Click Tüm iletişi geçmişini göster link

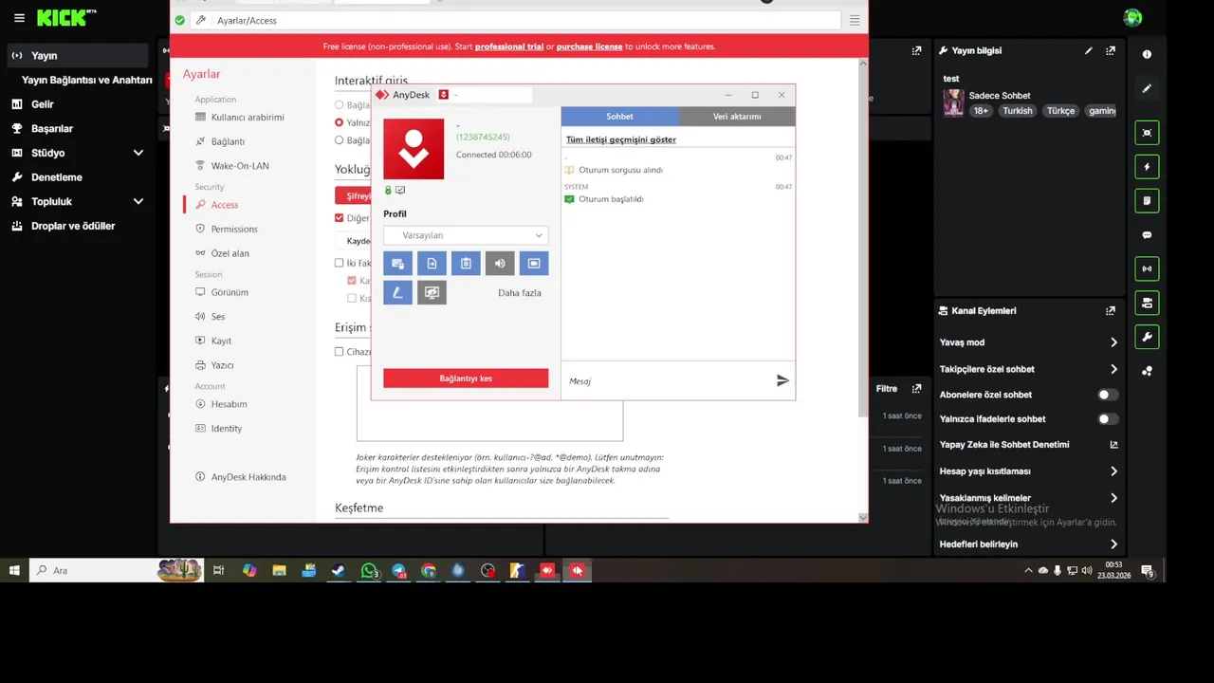[x=621, y=139]
